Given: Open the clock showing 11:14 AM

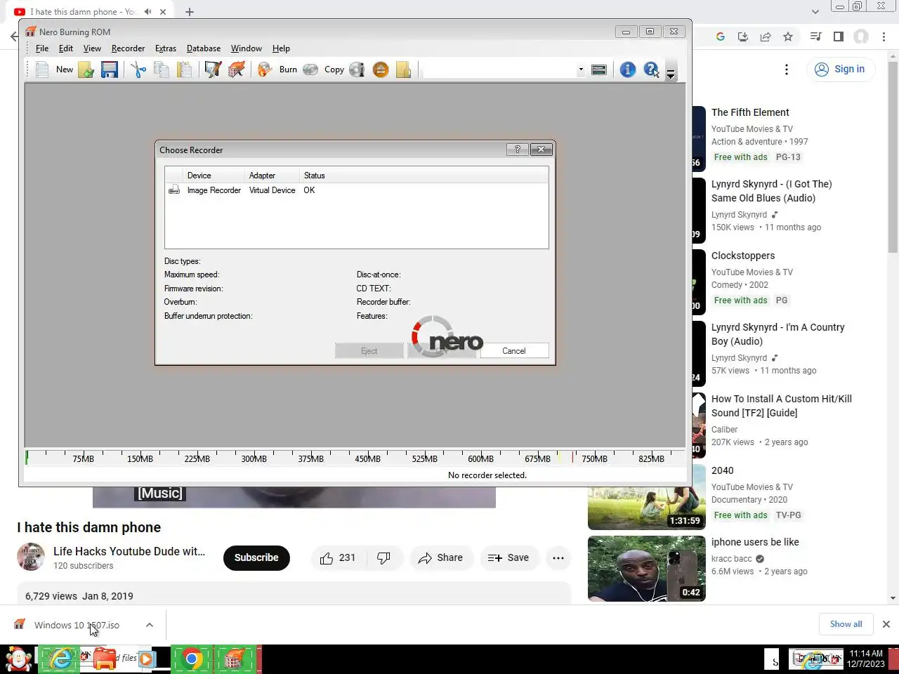Looking at the screenshot, I should click(x=866, y=659).
